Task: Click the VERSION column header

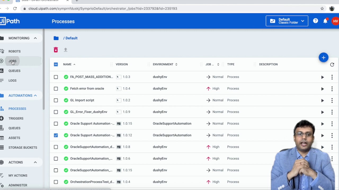Action: point(122,64)
